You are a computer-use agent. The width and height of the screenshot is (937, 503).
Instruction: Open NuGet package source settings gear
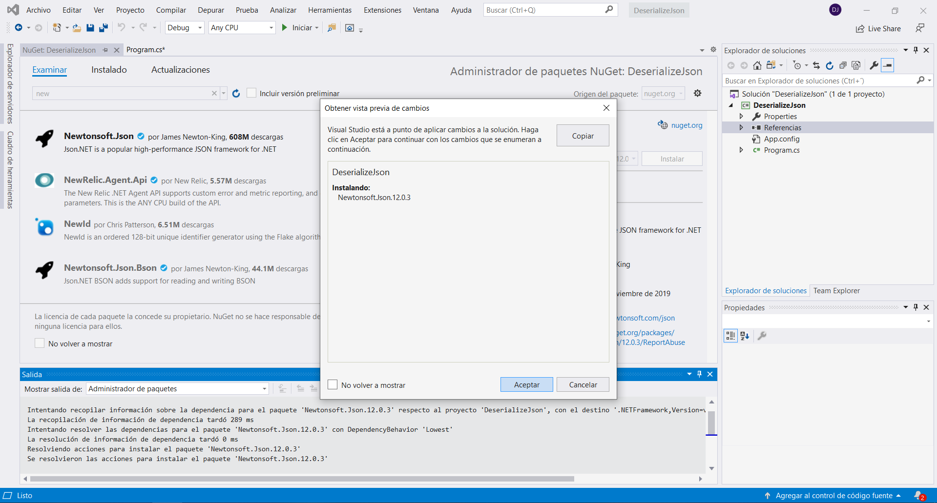click(697, 93)
